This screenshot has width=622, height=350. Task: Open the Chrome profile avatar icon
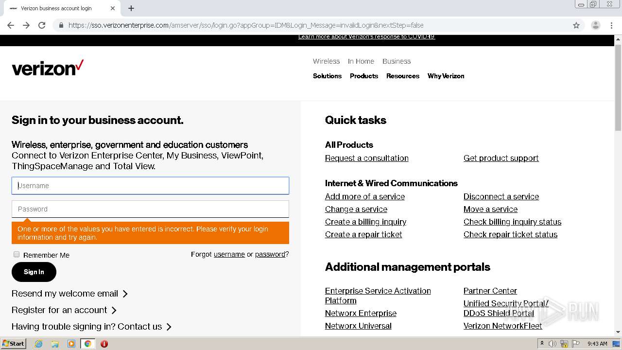tap(595, 25)
